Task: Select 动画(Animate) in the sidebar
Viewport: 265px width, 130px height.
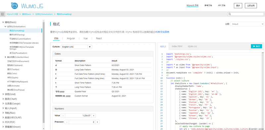Action: click(13, 86)
